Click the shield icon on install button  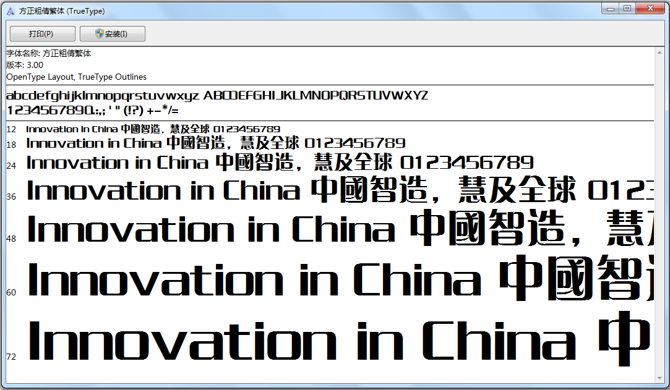pyautogui.click(x=99, y=34)
